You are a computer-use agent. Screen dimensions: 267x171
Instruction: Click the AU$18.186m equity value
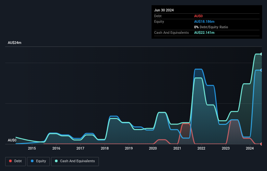(x=204, y=21)
